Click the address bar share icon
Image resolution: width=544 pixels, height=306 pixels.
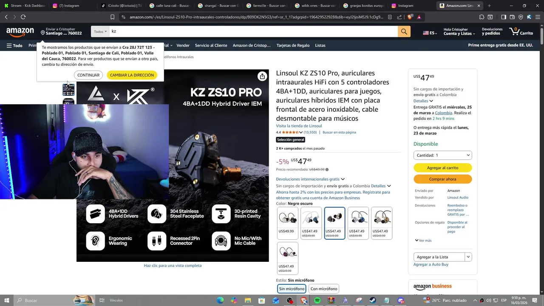399,17
